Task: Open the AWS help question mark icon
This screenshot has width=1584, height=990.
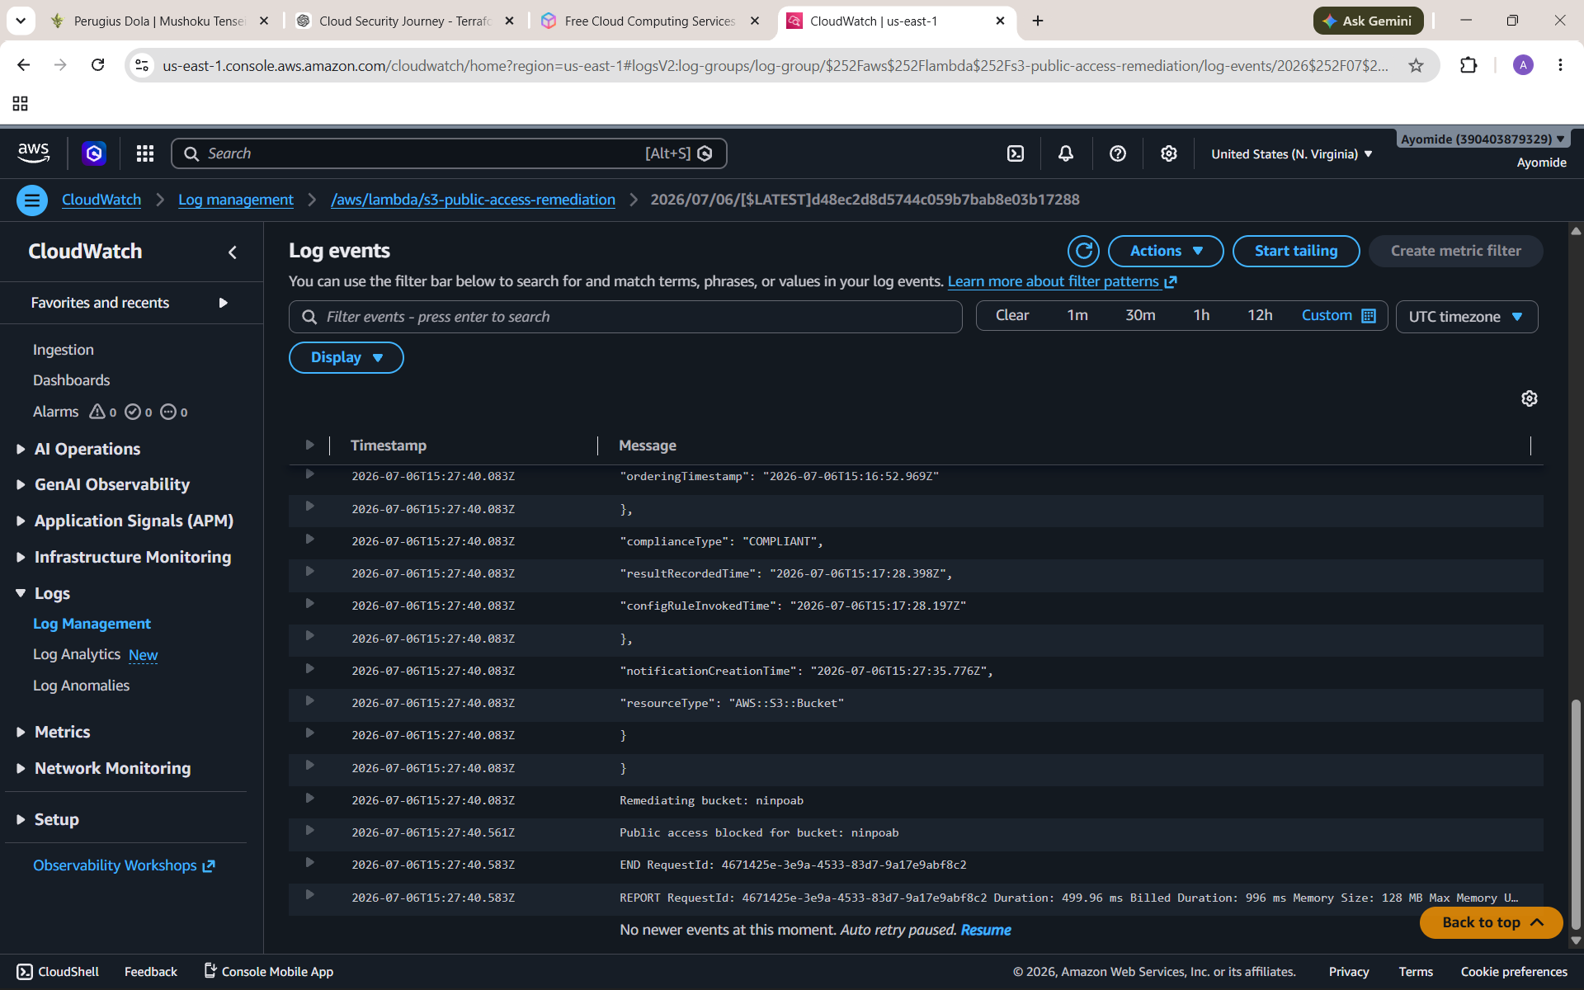Action: [x=1118, y=153]
